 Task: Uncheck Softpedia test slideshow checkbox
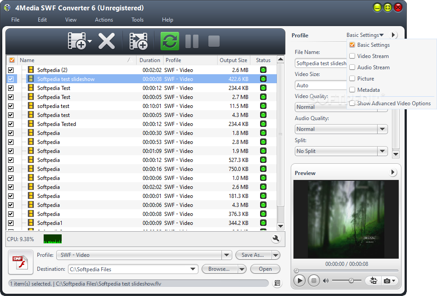tap(11, 79)
